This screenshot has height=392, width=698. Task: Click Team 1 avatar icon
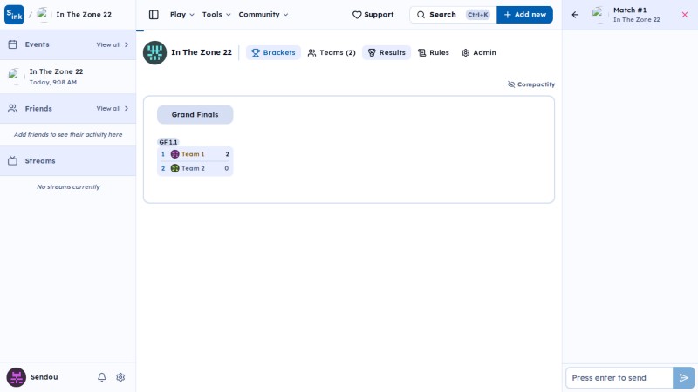coord(175,154)
